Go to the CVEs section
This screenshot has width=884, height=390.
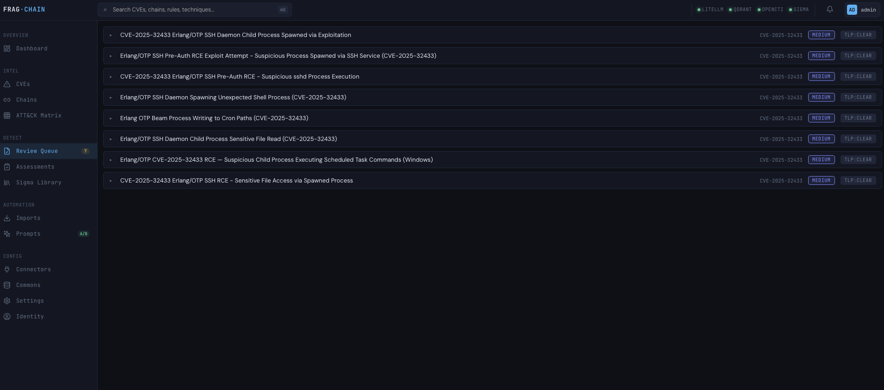48,84
